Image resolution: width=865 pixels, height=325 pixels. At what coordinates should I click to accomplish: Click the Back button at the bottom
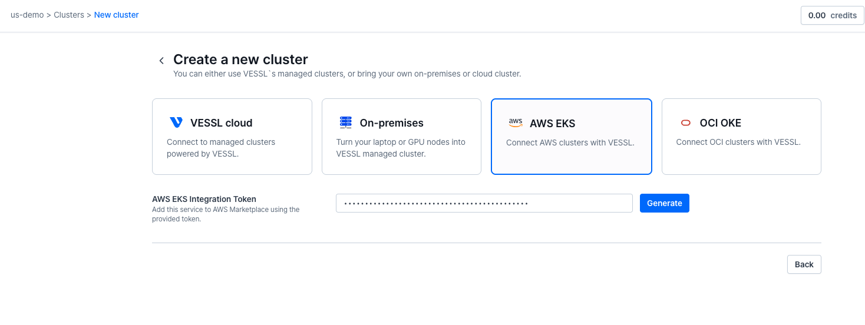(804, 264)
